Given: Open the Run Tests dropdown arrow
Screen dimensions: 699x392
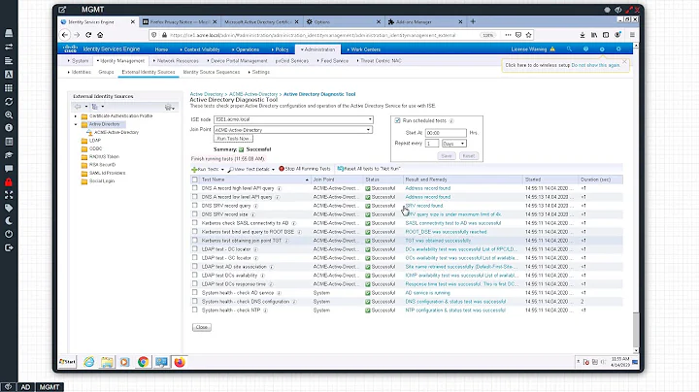Looking at the screenshot, I should tap(222, 169).
